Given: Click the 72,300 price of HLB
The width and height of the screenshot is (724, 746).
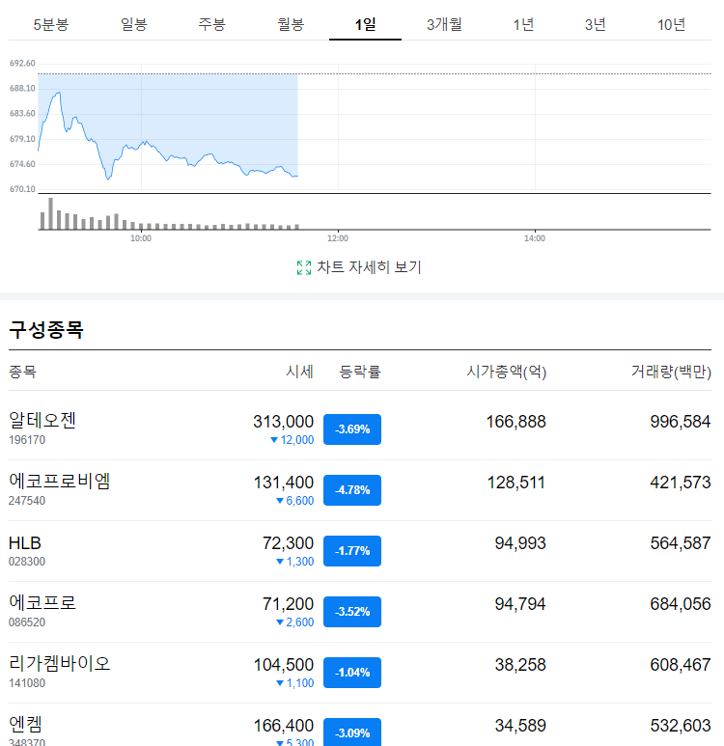Looking at the screenshot, I should coord(288,543).
